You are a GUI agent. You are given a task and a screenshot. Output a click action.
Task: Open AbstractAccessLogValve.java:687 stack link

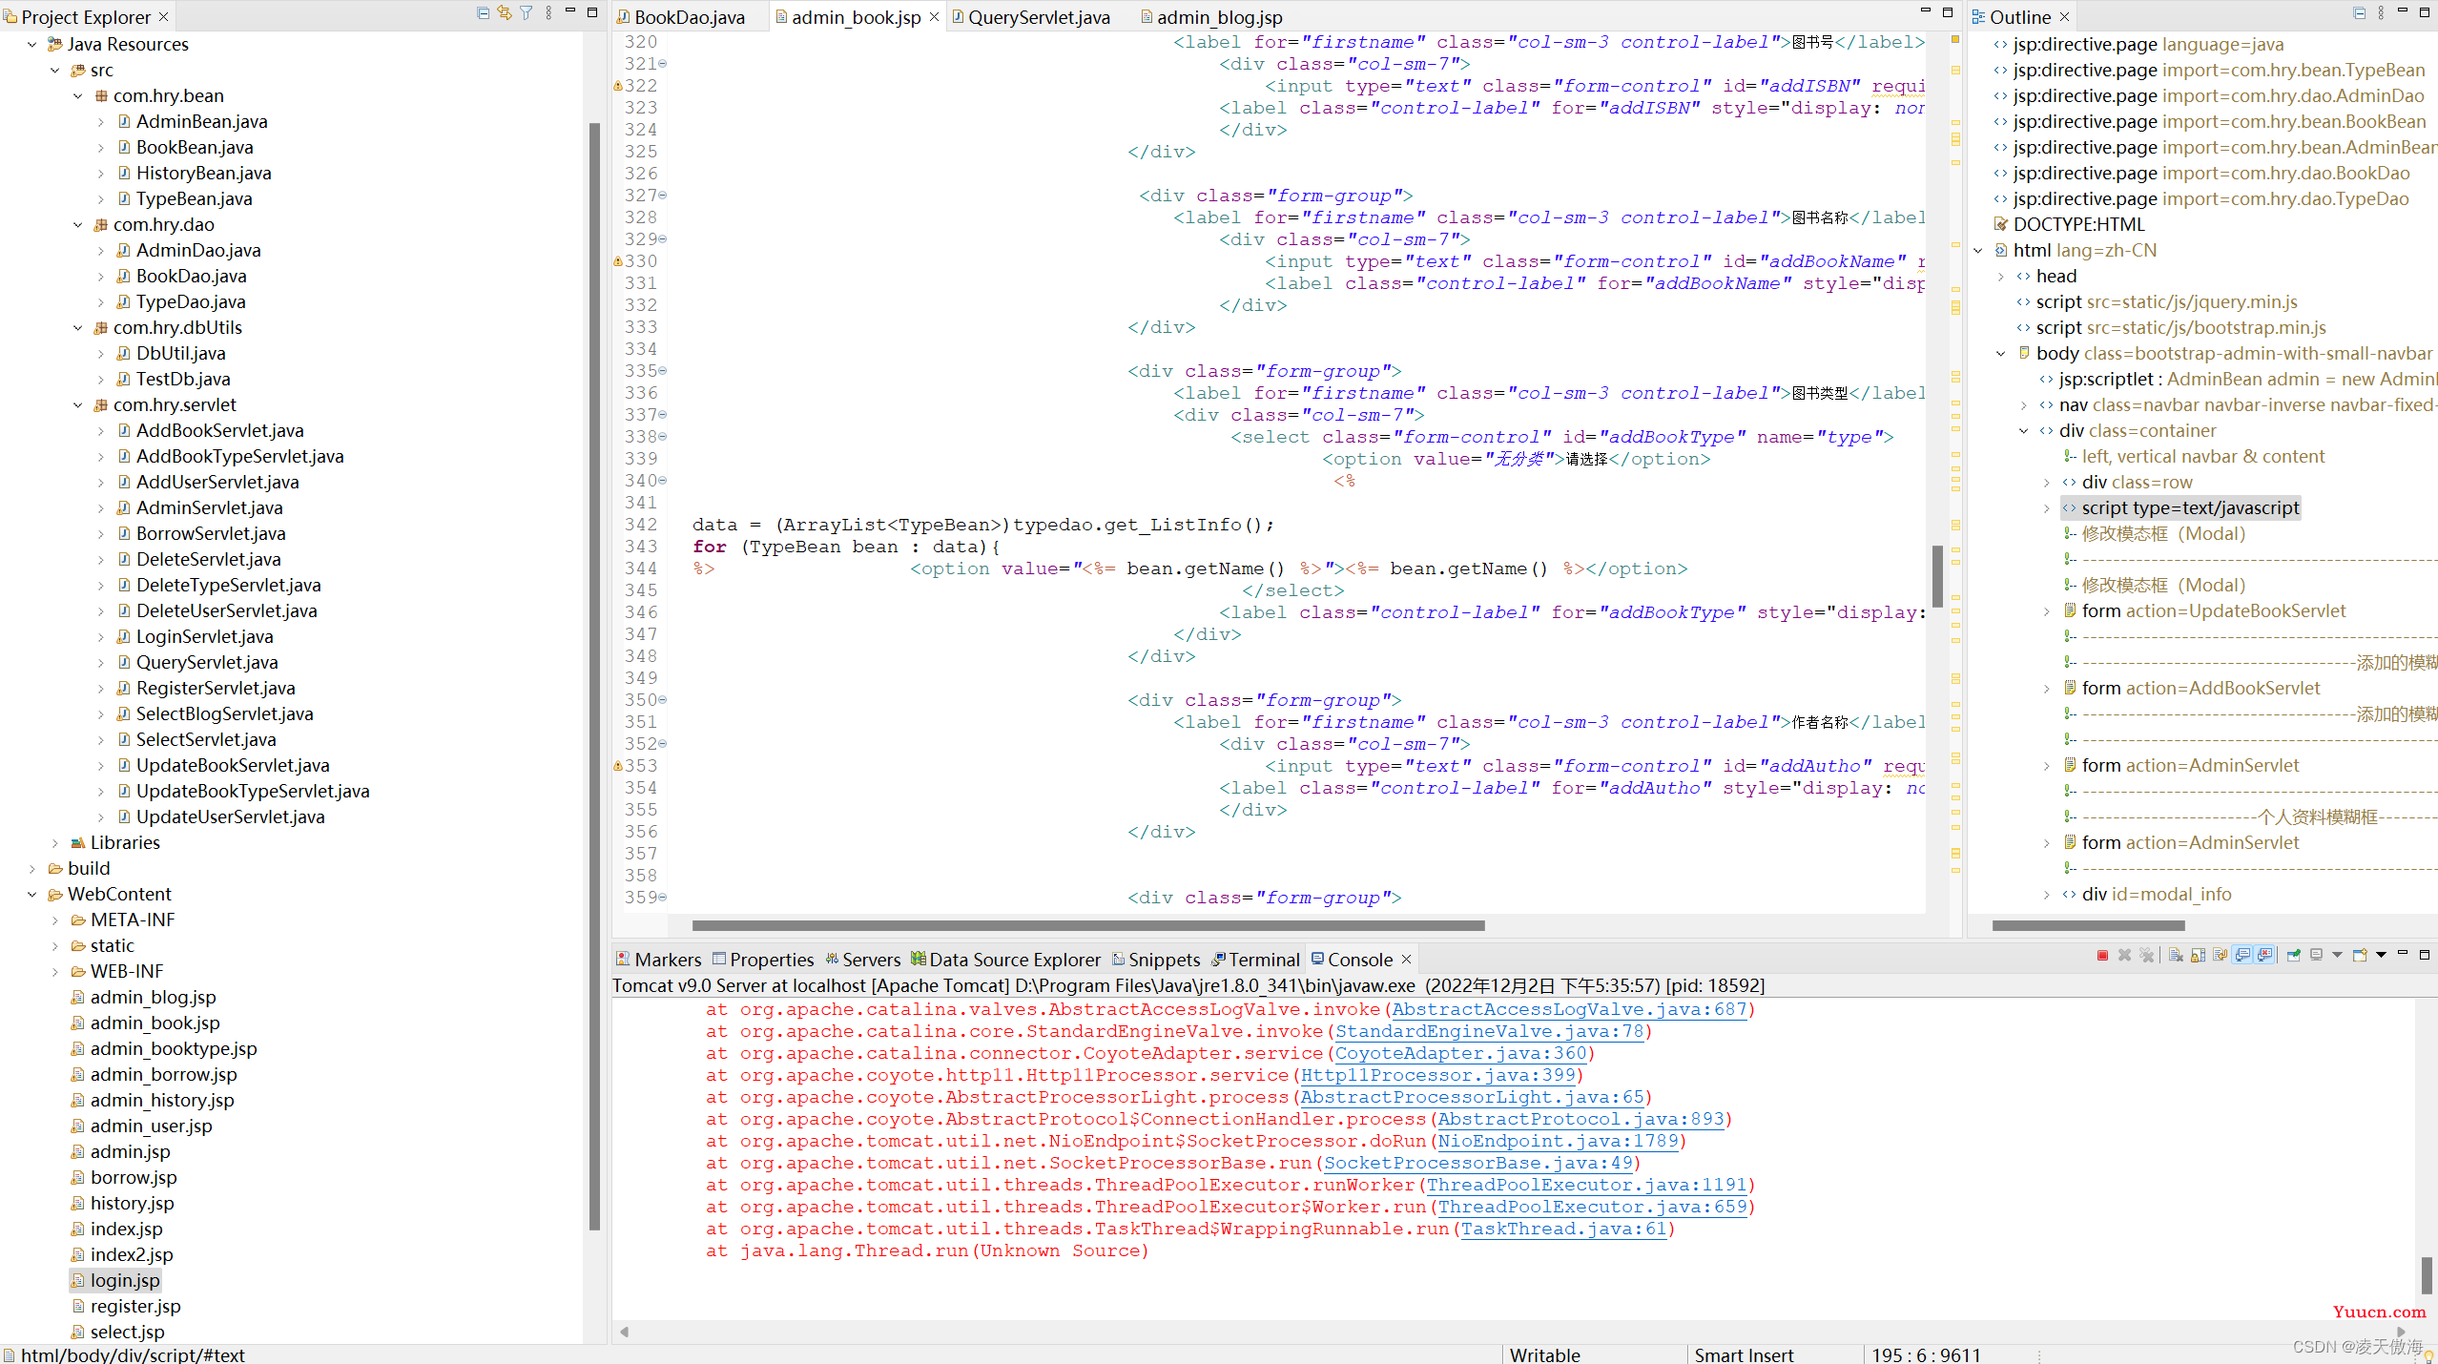pyautogui.click(x=1569, y=1009)
